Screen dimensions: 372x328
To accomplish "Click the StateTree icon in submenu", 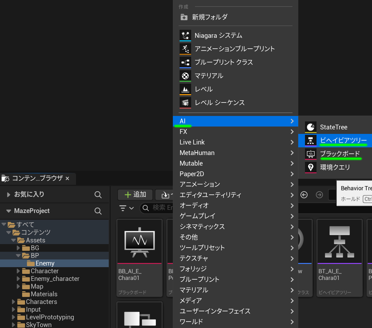I will tap(310, 127).
